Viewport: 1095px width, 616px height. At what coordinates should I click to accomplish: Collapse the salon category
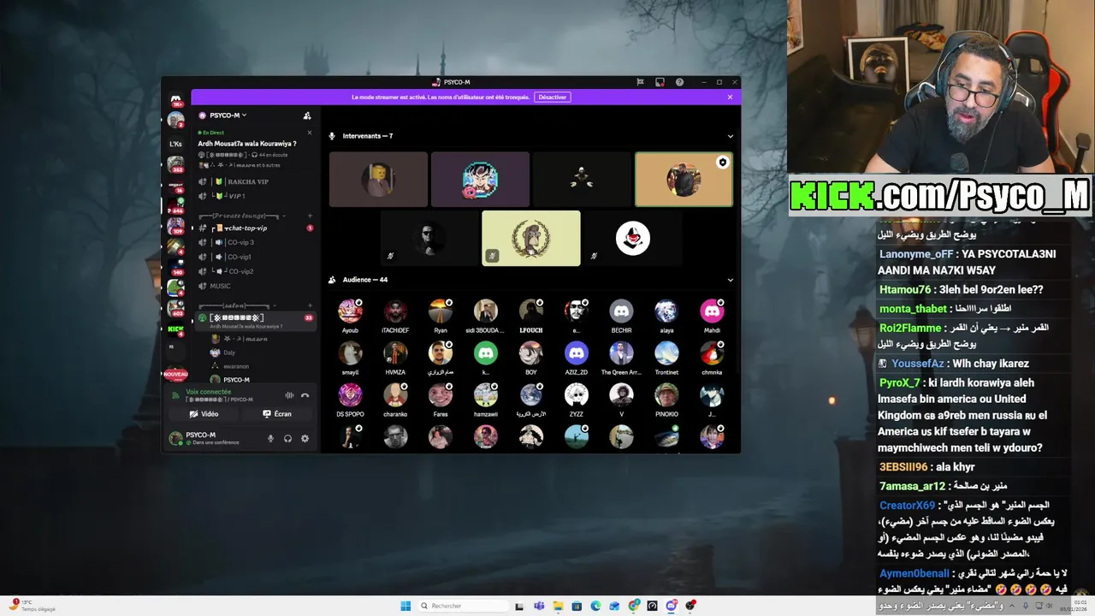click(237, 305)
